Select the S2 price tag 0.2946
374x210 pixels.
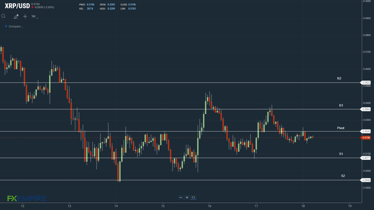click(x=365, y=180)
